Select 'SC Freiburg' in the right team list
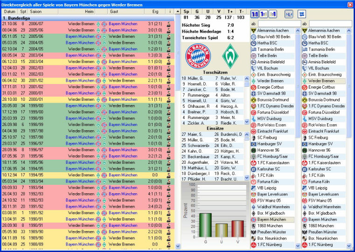This screenshot has width=355, height=252. 318,138
